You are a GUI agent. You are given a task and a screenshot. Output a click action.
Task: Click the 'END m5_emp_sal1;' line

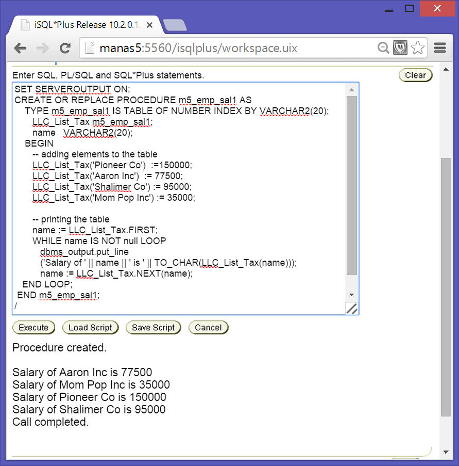pos(58,295)
